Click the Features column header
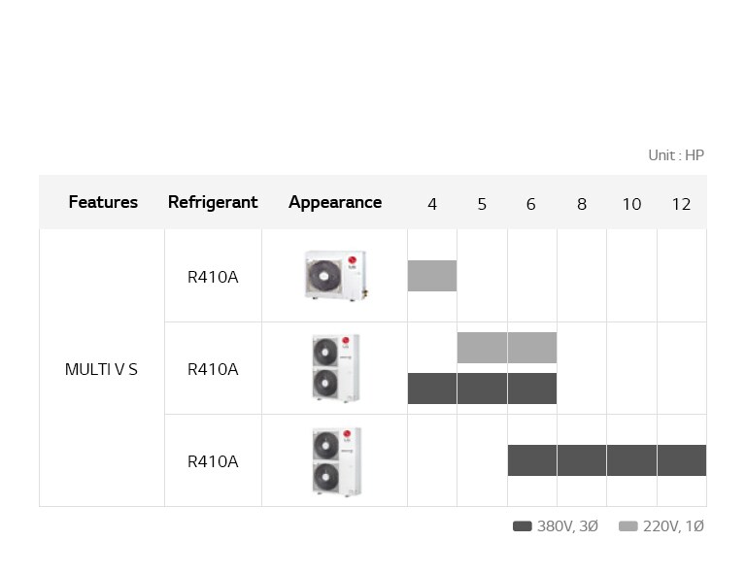The image size is (746, 575). [103, 202]
